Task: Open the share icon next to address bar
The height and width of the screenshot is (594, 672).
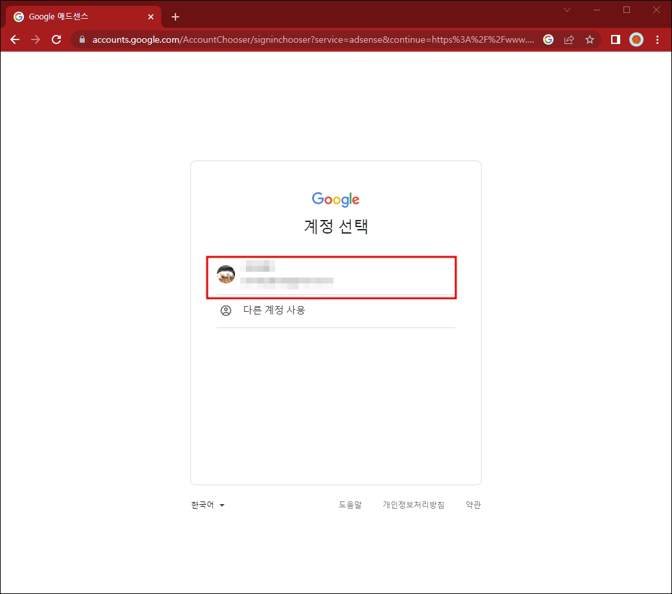Action: 568,39
